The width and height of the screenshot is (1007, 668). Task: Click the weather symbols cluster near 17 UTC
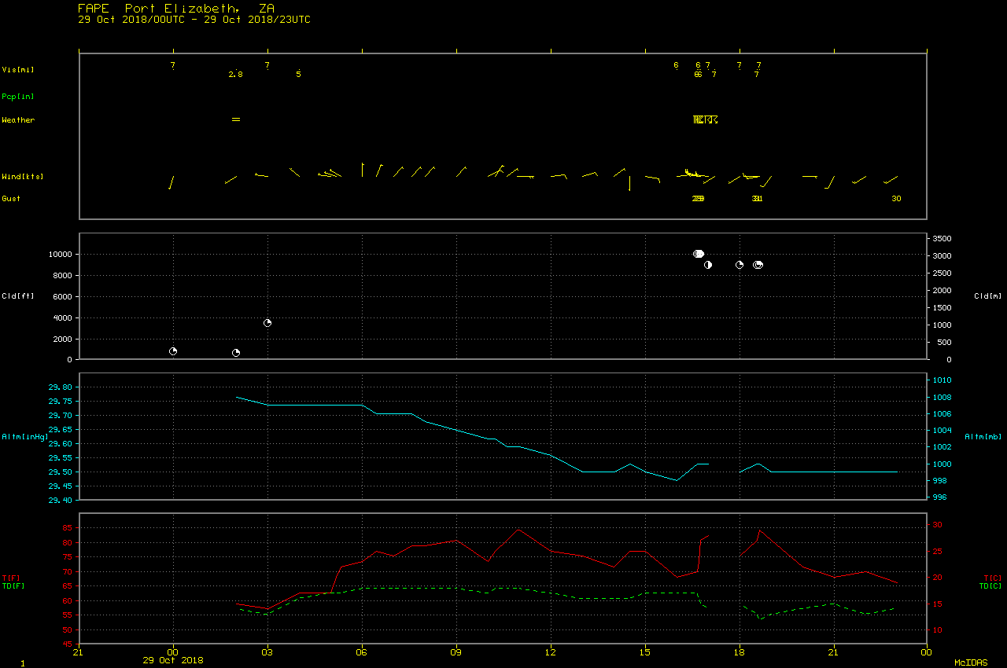pyautogui.click(x=705, y=119)
